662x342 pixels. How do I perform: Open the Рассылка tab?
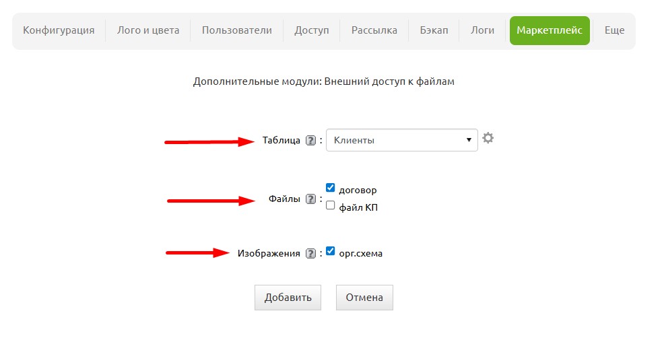pos(374,30)
